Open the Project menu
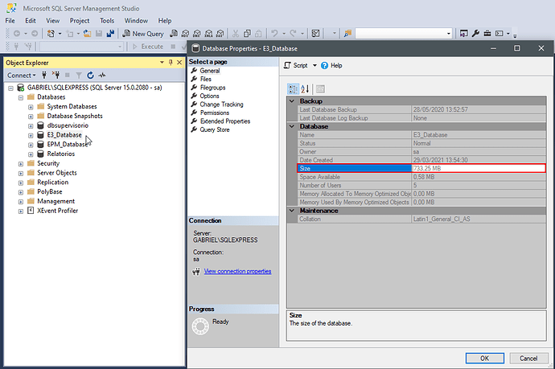 [80, 21]
